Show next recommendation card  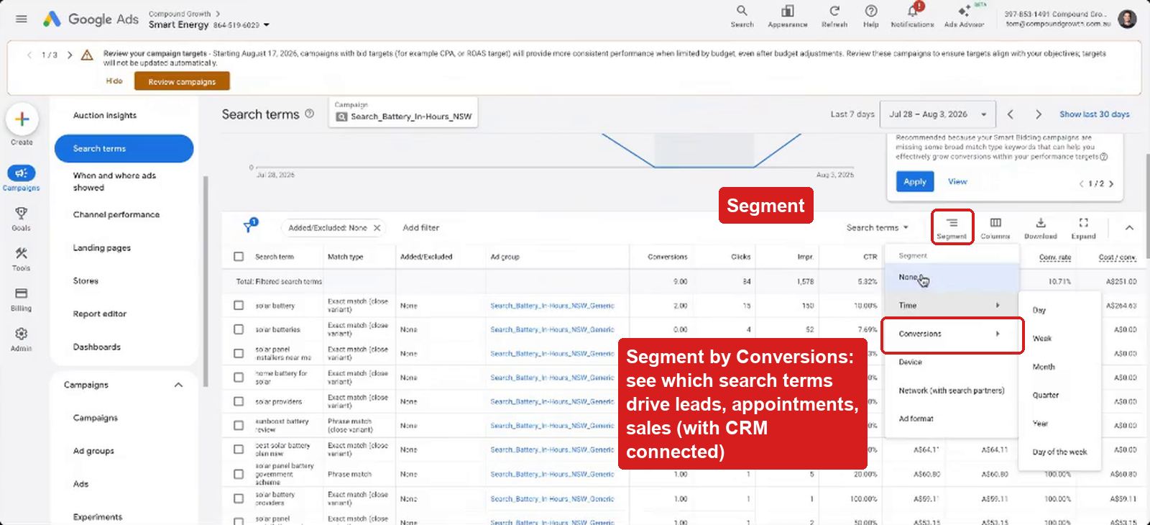point(1111,183)
